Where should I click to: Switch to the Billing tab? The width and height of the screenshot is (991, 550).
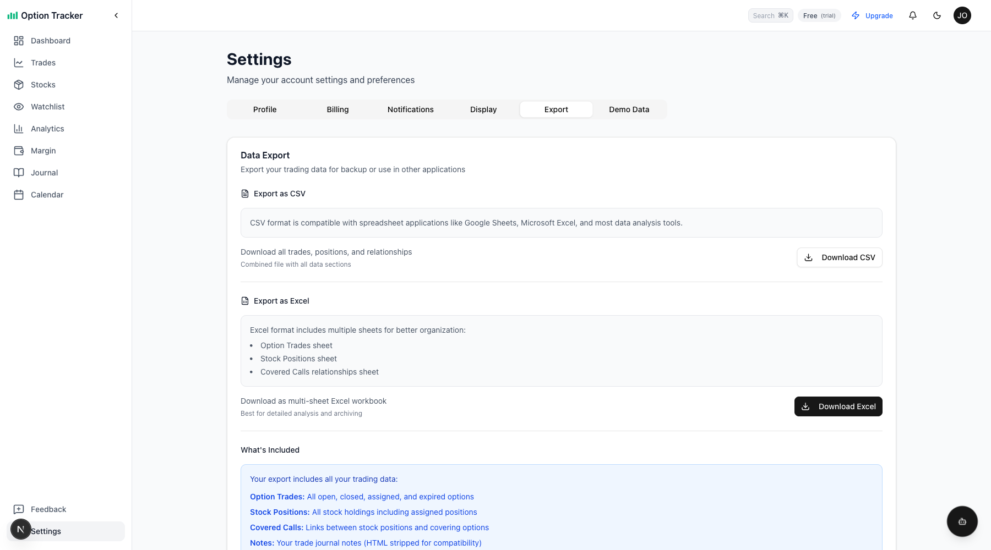point(337,109)
